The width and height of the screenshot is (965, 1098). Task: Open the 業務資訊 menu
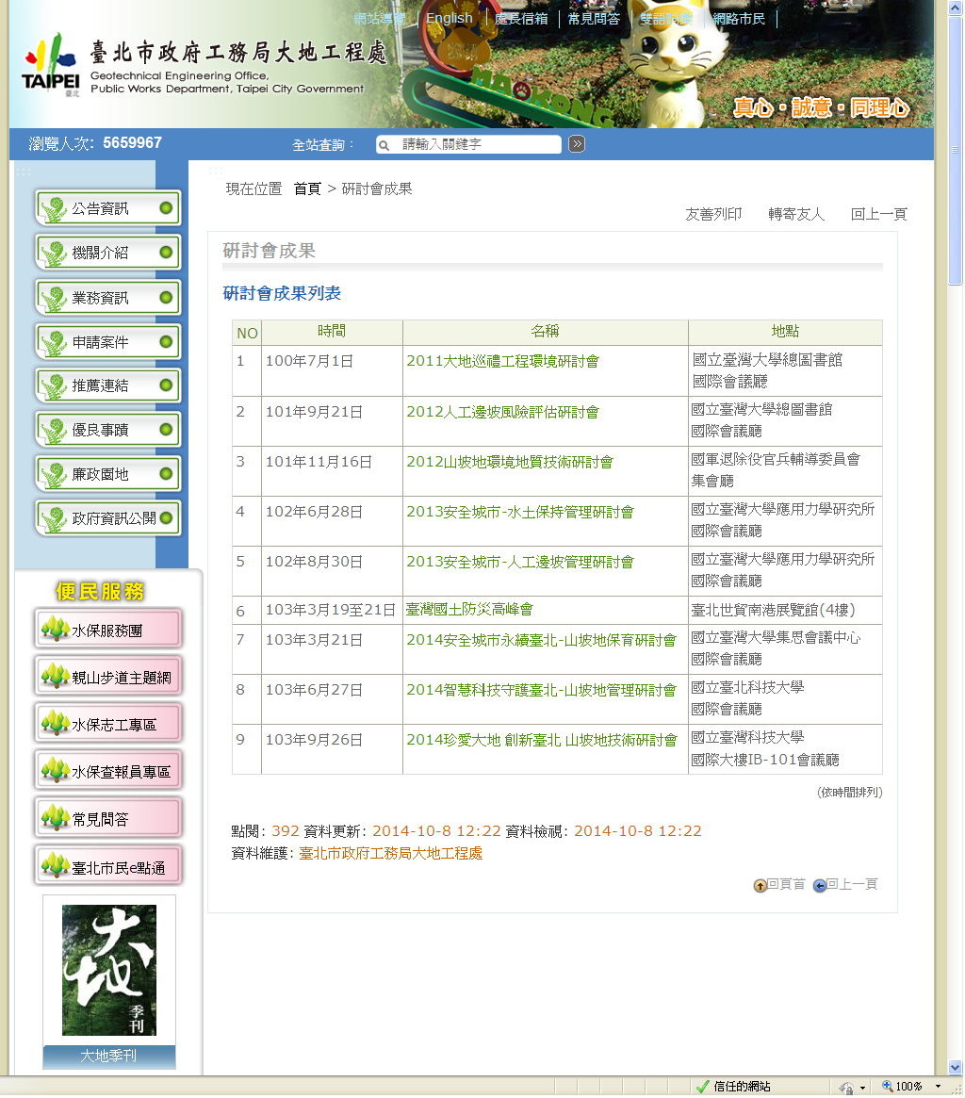107,298
